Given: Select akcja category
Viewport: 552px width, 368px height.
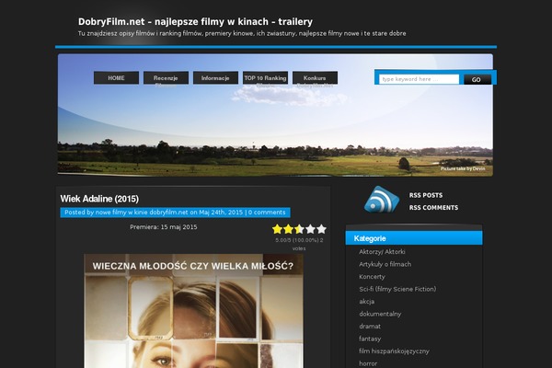Looking at the screenshot, I should point(366,302).
